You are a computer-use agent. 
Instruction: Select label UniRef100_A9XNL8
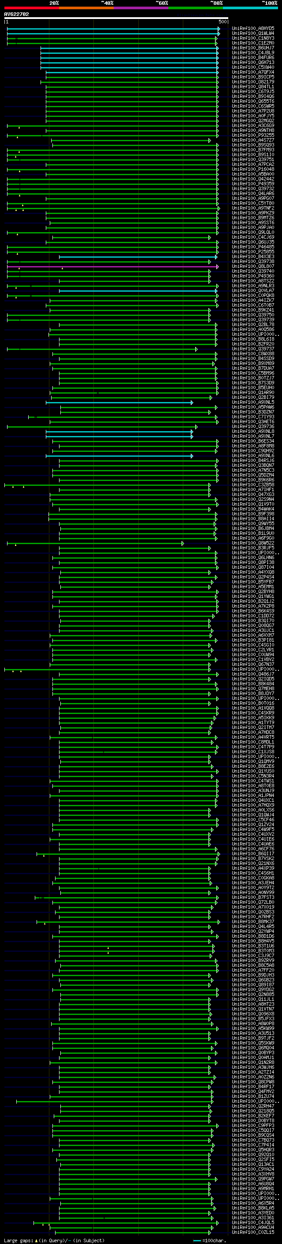tap(252, 431)
